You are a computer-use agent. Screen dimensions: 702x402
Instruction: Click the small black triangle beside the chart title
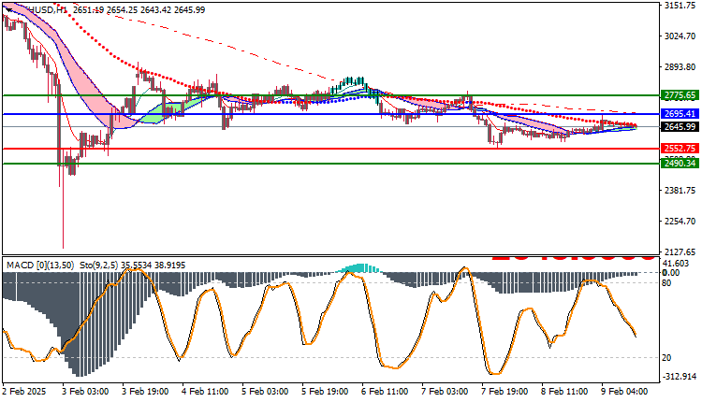click(9, 10)
